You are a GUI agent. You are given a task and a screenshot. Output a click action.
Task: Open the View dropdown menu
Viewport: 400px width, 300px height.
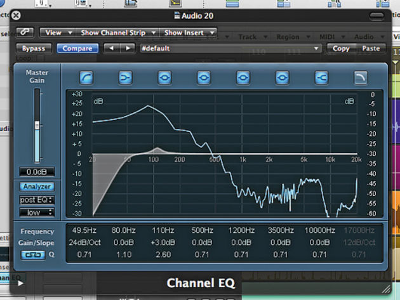(58, 32)
